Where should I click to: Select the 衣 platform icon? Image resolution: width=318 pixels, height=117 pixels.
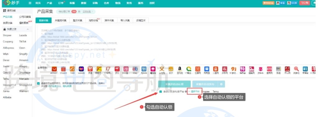225,69
